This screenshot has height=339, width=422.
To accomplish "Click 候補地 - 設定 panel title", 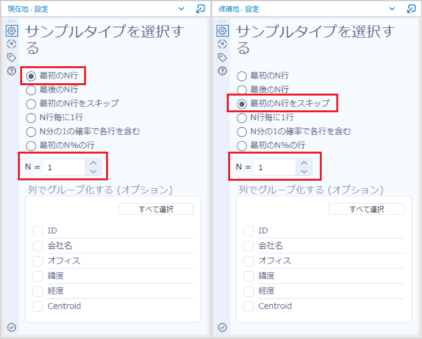I will coord(239,9).
